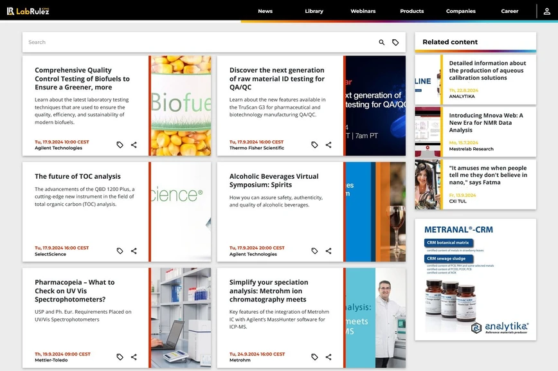Open Simplify your speciation analysis title

pyautogui.click(x=269, y=291)
